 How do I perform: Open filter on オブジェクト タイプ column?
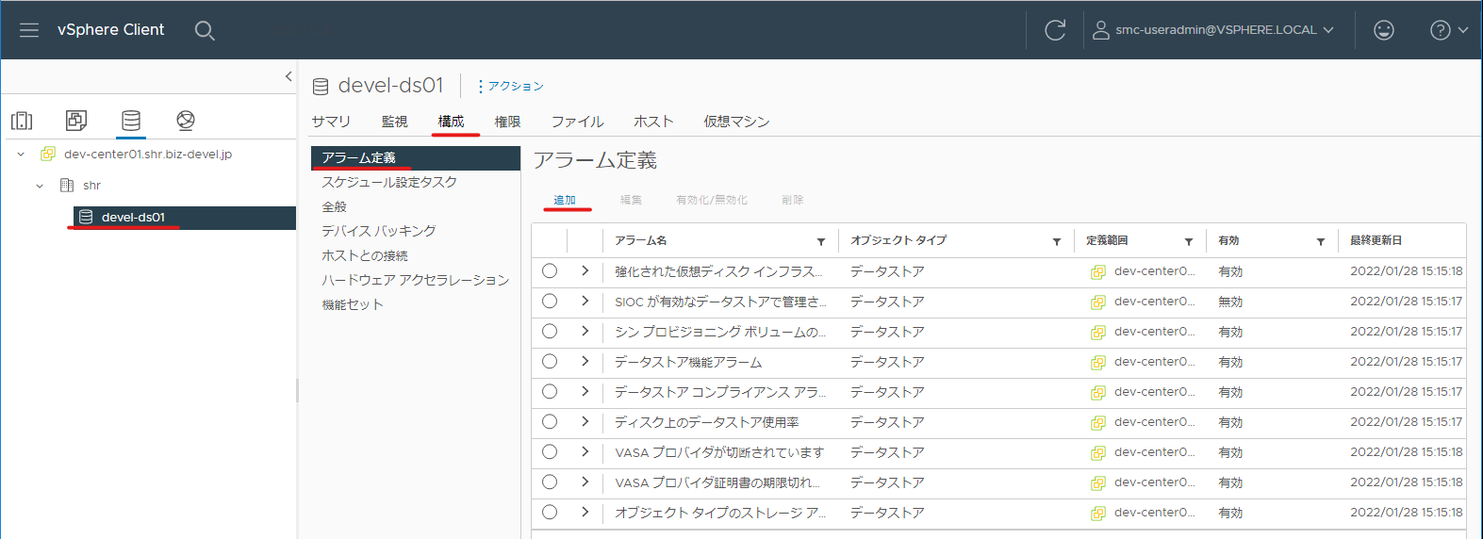point(1057,242)
